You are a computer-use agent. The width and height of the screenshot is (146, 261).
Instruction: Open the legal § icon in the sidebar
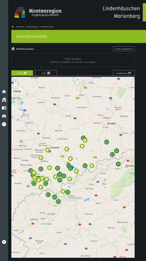pyautogui.click(x=4, y=242)
